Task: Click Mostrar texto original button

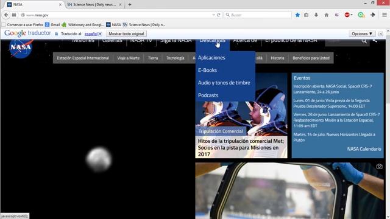Action: [126, 33]
